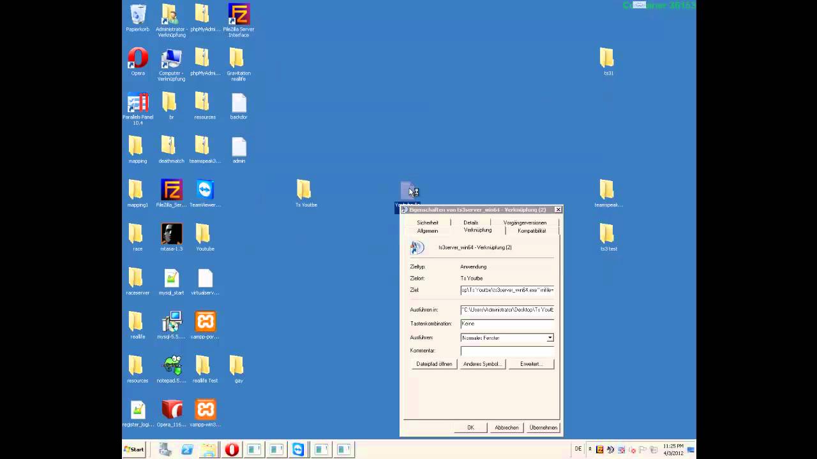This screenshot has height=459, width=817.
Task: Open the DE language selector in taskbar
Action: point(578,449)
